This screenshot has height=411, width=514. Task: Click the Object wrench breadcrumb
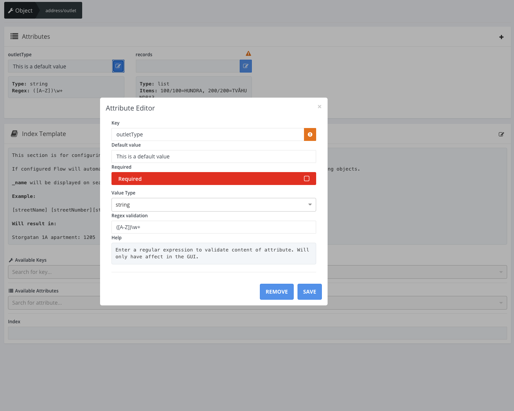click(x=21, y=11)
